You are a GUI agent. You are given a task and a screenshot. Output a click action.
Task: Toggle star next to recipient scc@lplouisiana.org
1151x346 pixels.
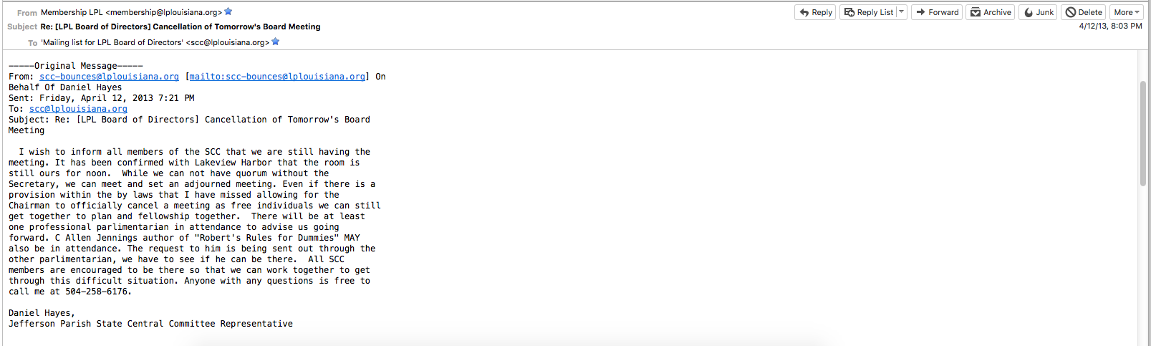[x=276, y=42]
